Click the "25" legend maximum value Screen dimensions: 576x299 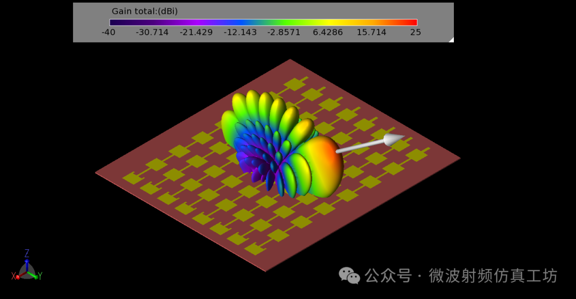(415, 33)
